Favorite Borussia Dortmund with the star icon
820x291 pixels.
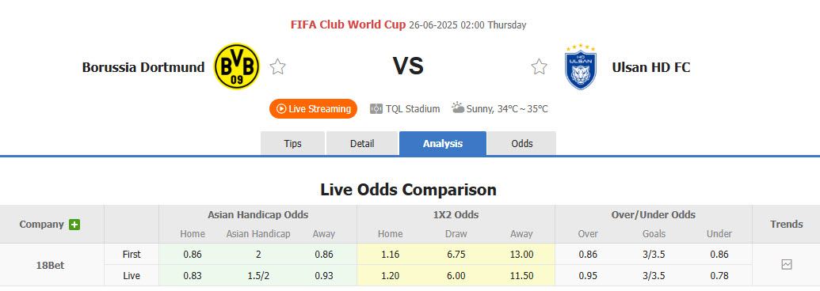point(278,66)
